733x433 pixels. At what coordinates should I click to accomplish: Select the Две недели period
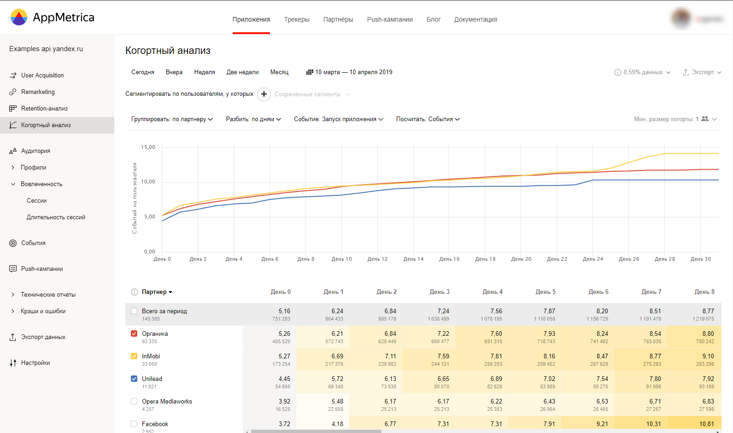(243, 72)
